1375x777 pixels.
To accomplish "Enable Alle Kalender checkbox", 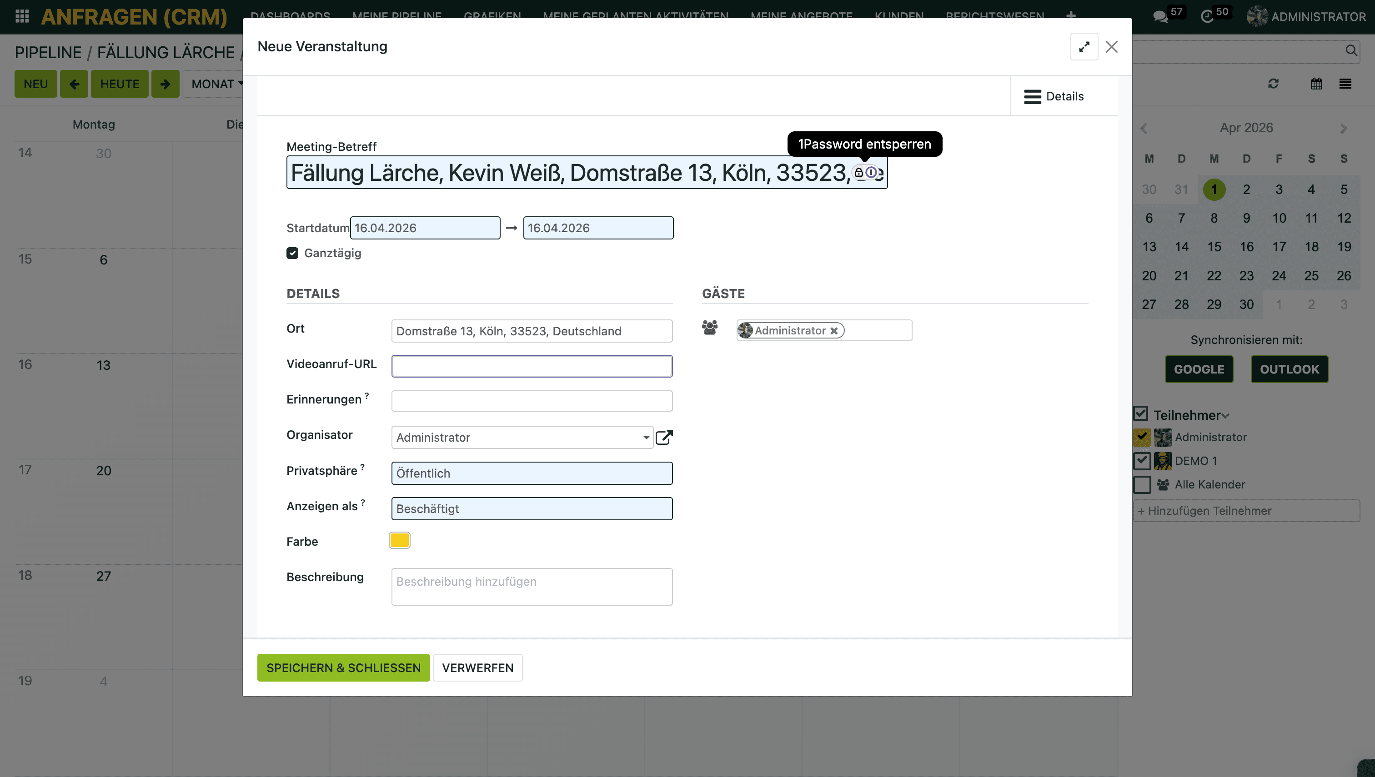I will point(1142,484).
